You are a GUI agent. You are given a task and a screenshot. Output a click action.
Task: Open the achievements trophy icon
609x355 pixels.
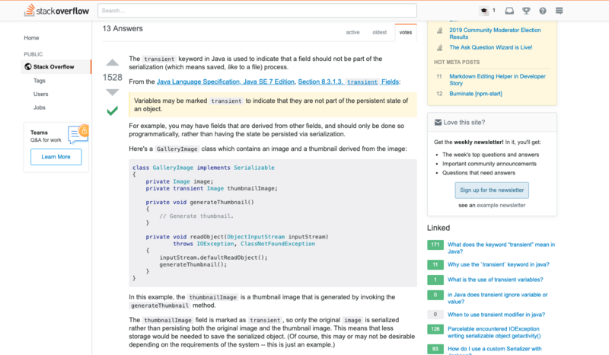pyautogui.click(x=526, y=11)
